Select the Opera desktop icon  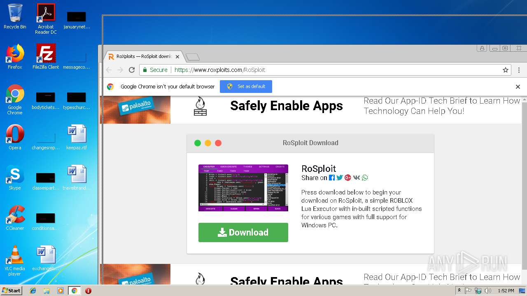pos(15,137)
